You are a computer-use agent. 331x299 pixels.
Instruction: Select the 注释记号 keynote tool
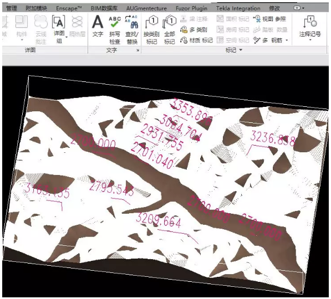[310, 26]
